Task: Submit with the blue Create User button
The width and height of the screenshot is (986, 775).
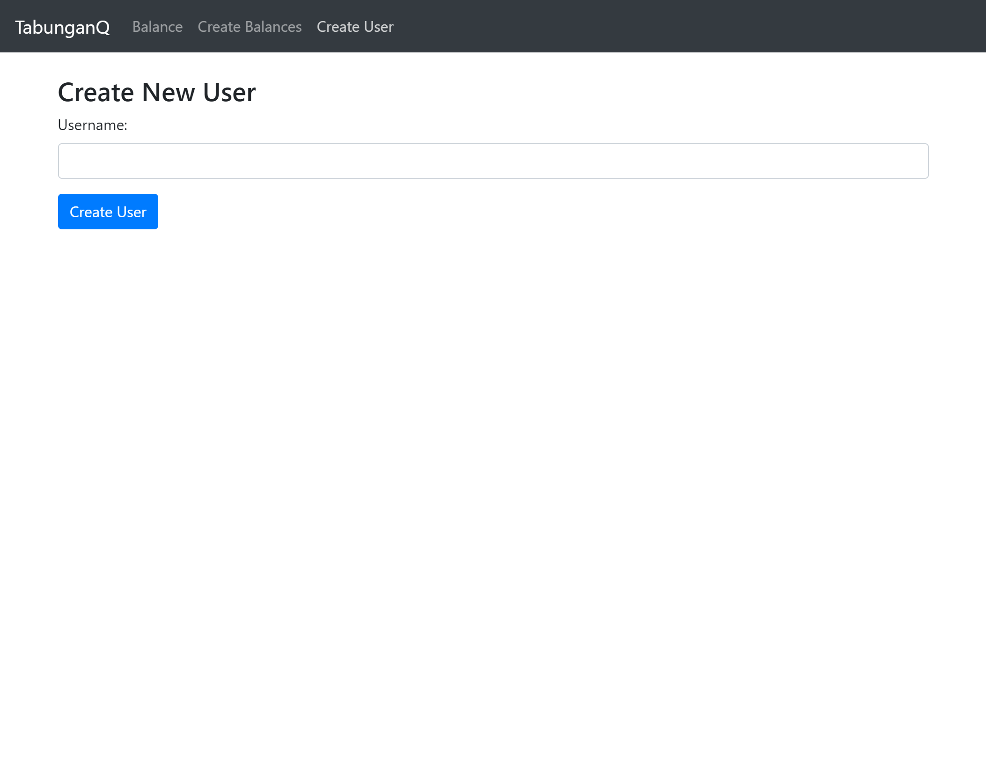Action: tap(108, 212)
